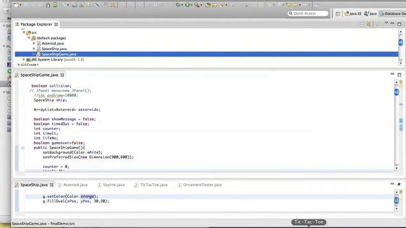This screenshot has width=406, height=228.
Task: Switch to the OrnamentTester.java editor tab
Action: (200, 185)
